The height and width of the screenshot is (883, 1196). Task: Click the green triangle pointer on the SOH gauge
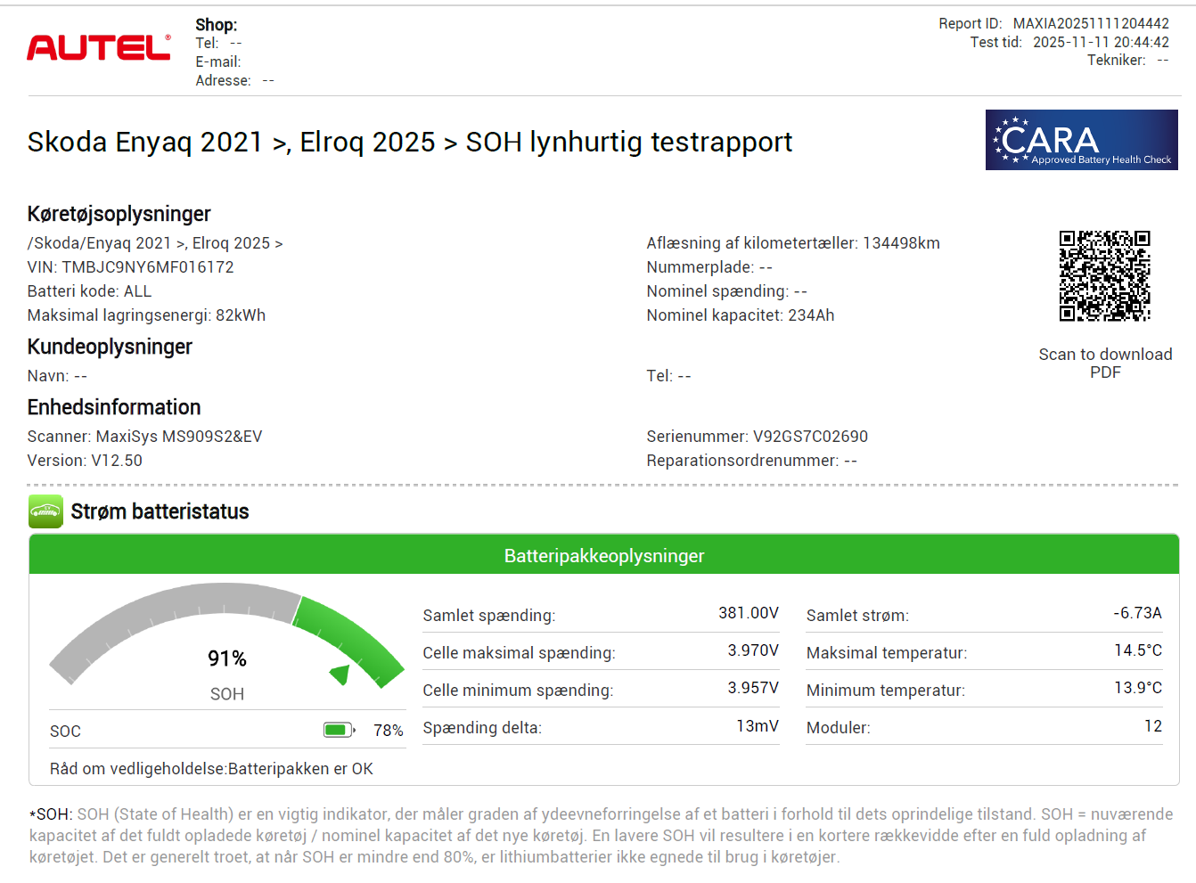340,674
